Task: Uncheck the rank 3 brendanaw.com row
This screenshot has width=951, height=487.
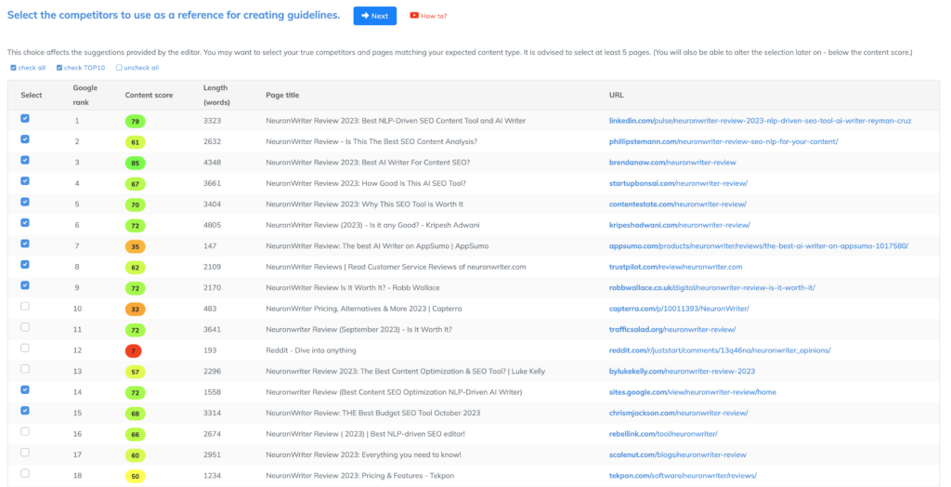Action: (x=25, y=160)
